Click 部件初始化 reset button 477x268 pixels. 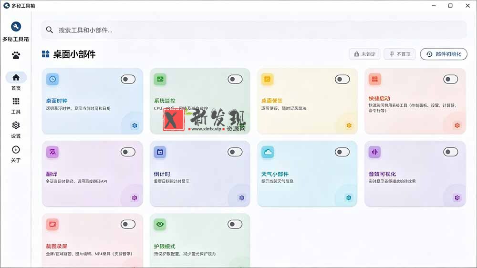pos(444,54)
